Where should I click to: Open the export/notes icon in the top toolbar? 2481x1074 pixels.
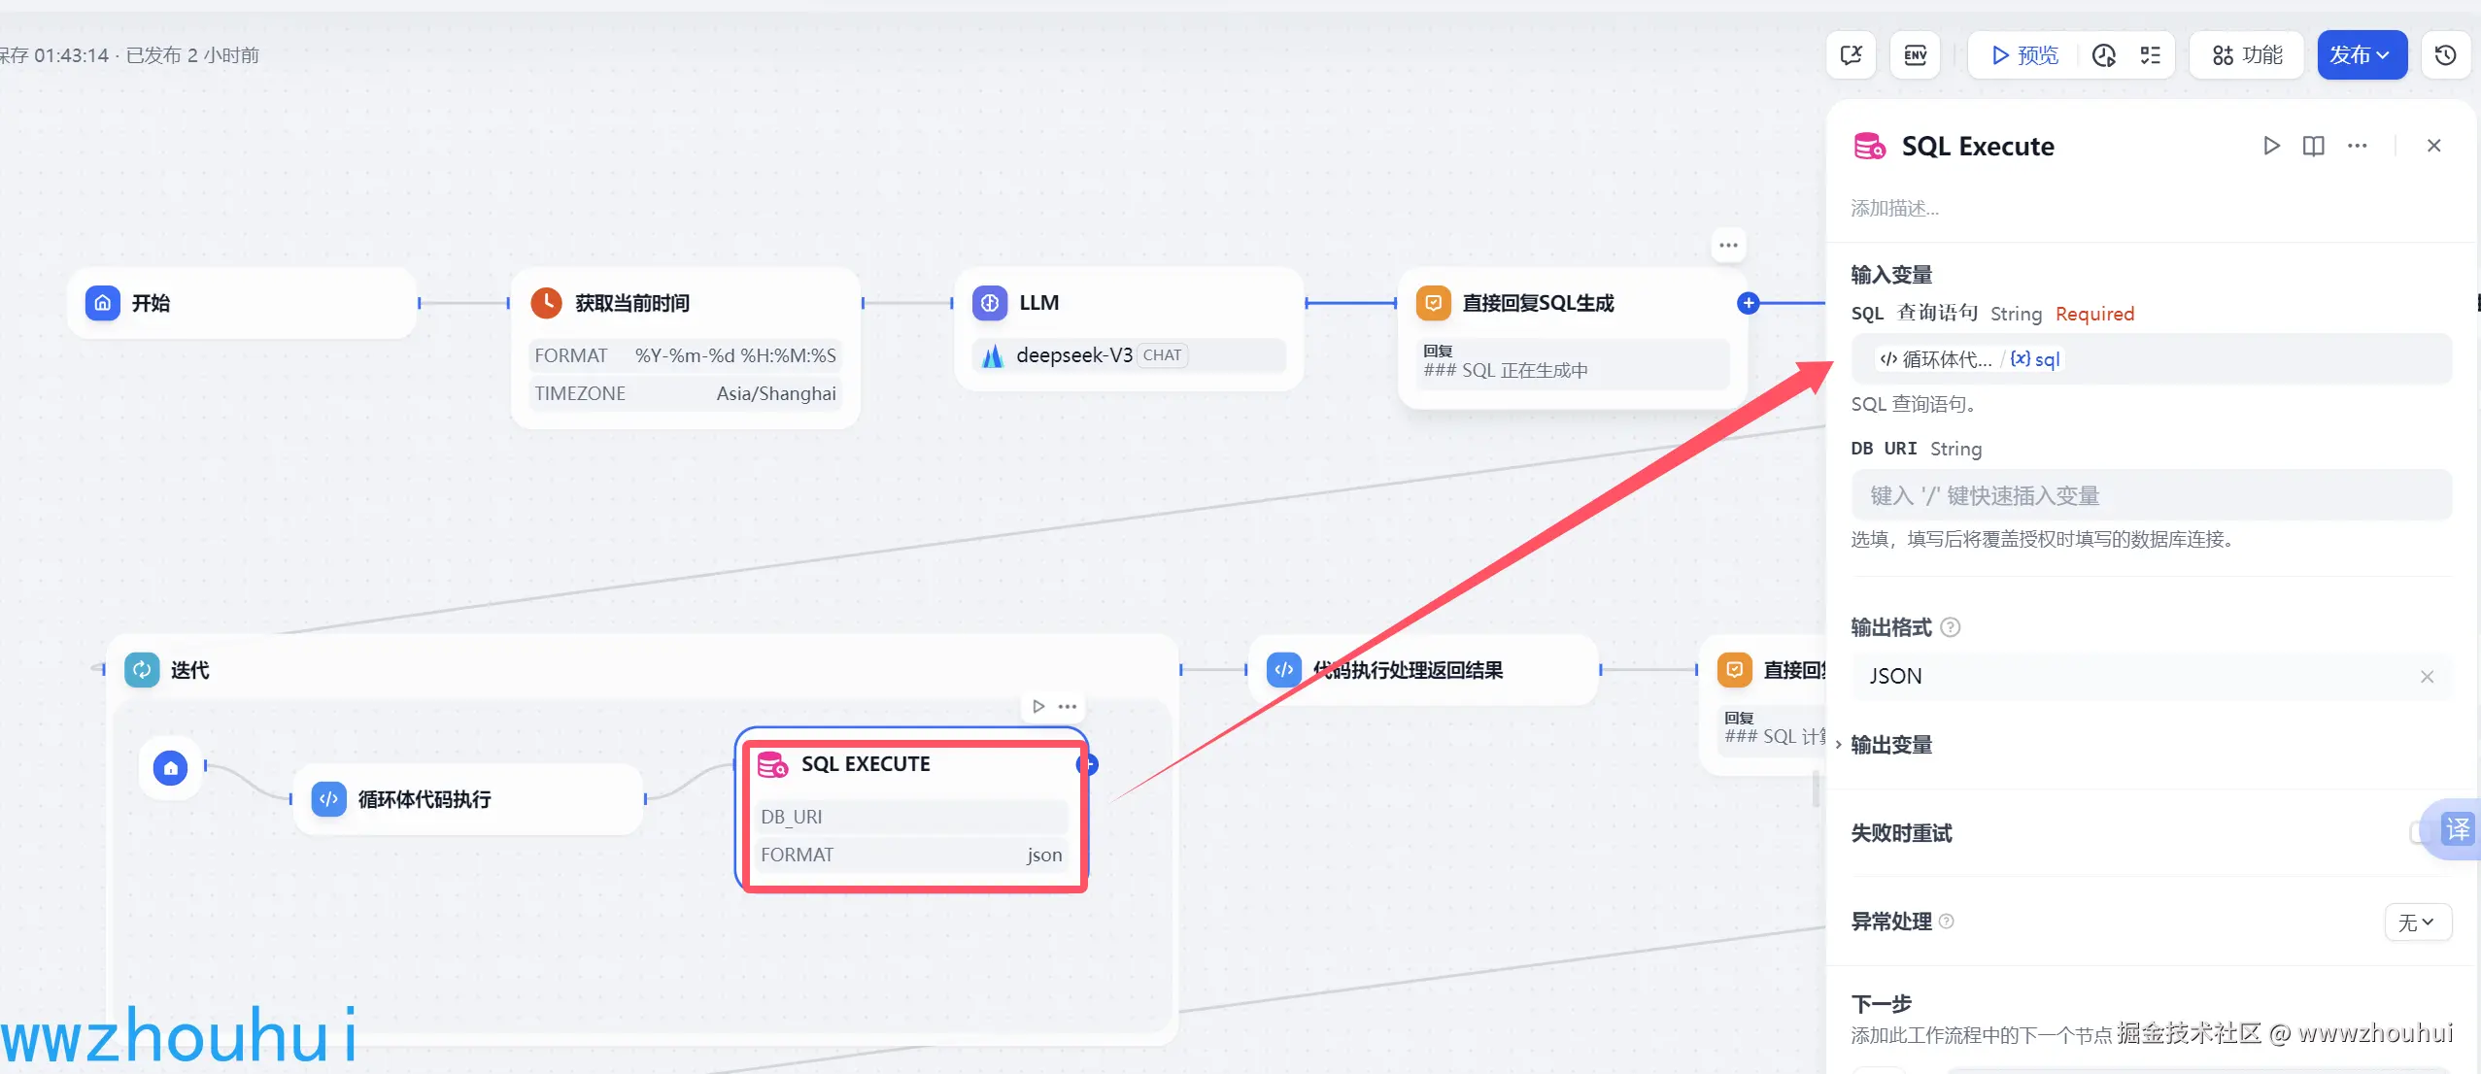1852,55
